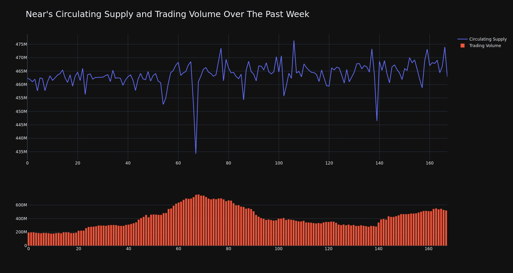Viewport: 513px width, 273px height.
Task: Click x-axis label 40 on supply chart
Action: [128, 163]
